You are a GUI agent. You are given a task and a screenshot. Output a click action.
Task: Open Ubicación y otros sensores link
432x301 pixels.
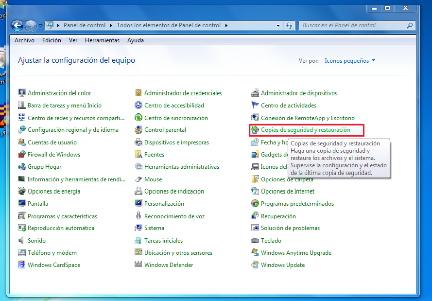click(x=178, y=253)
